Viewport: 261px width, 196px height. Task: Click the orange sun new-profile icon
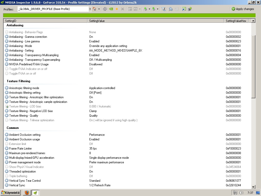coord(117,9)
